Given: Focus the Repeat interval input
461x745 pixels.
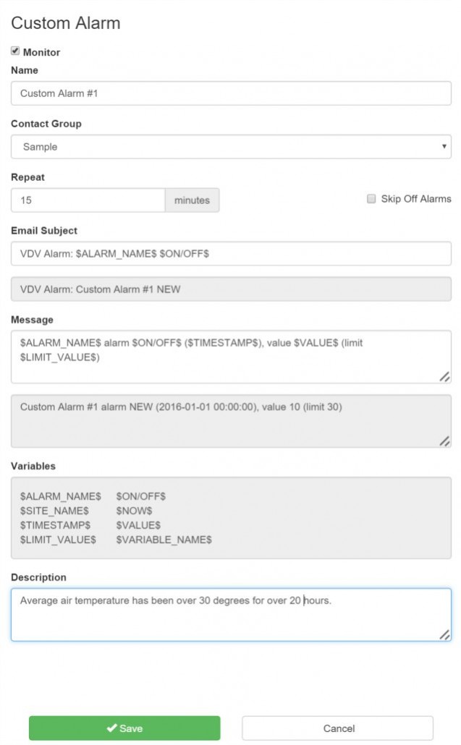Looking at the screenshot, I should [x=88, y=200].
